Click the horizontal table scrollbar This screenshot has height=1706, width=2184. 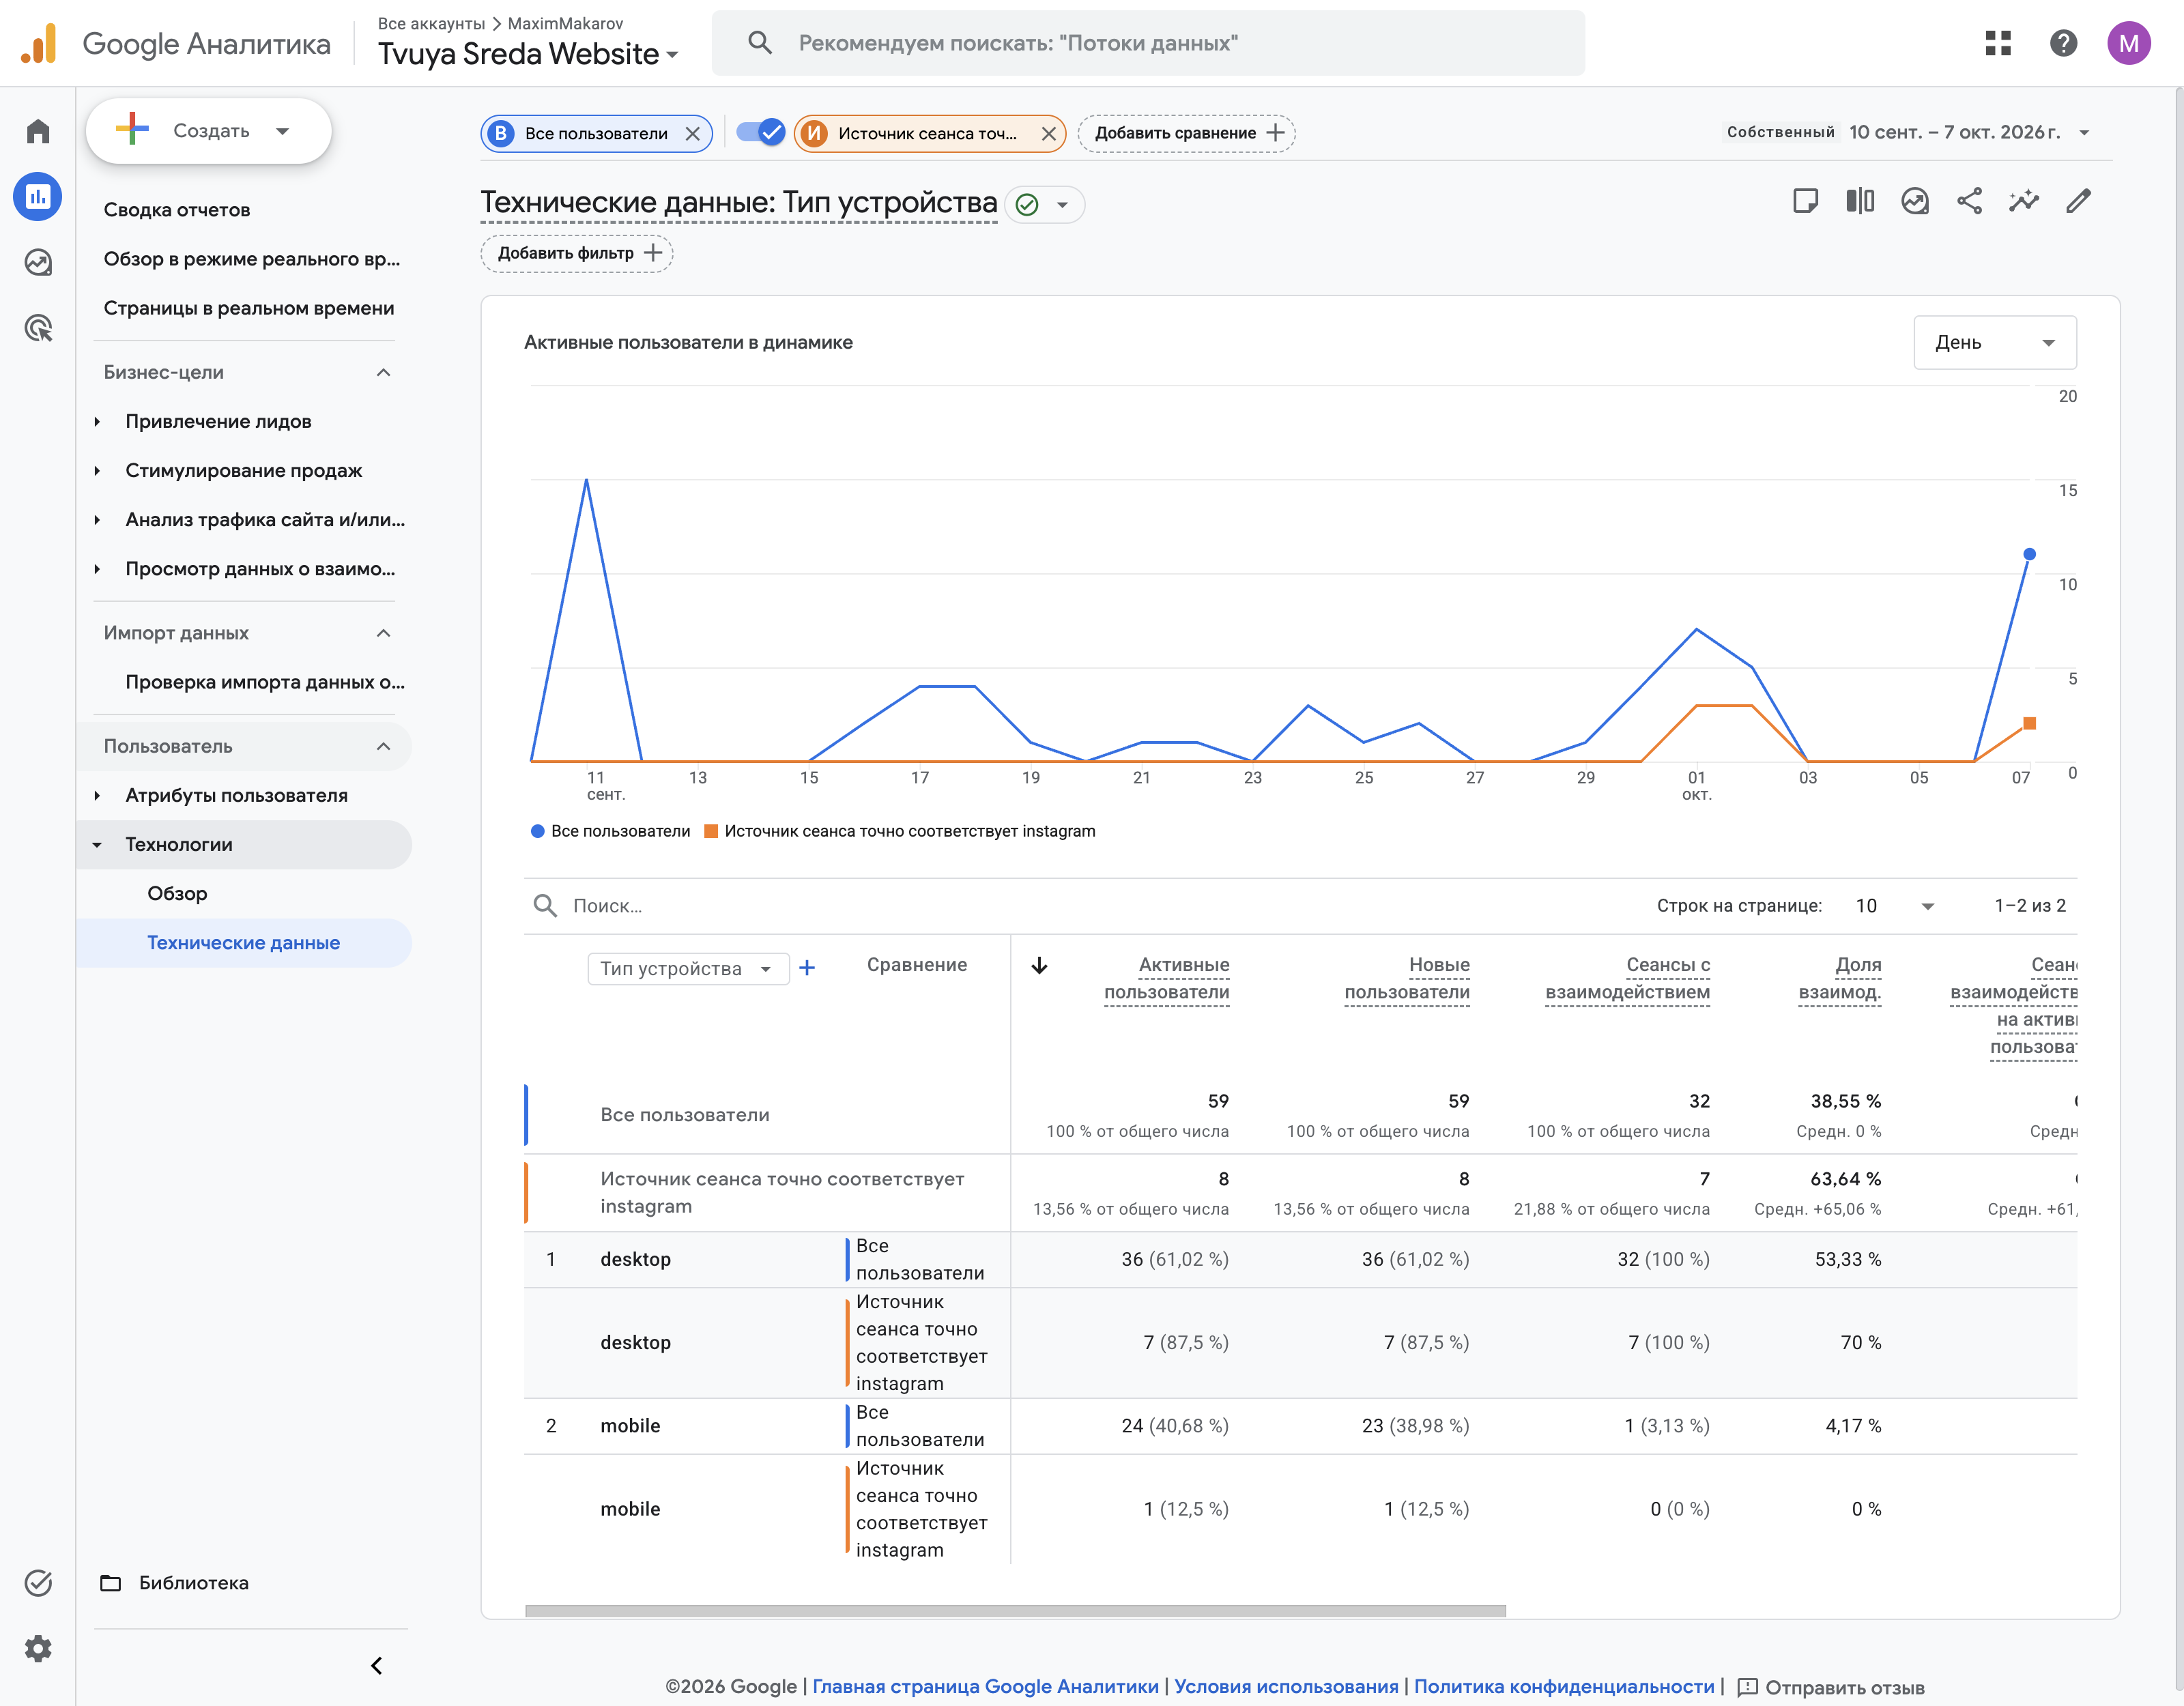[x=1015, y=1610]
